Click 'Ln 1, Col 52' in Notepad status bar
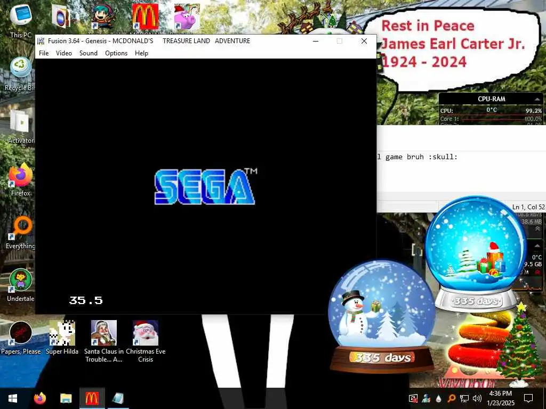The height and width of the screenshot is (409, 546). [x=528, y=207]
